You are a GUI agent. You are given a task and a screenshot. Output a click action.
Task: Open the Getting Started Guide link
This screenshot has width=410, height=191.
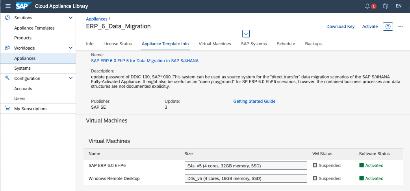(254, 101)
